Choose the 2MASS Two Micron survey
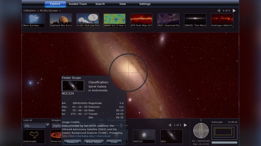The image size is (261, 146). tap(195, 20)
